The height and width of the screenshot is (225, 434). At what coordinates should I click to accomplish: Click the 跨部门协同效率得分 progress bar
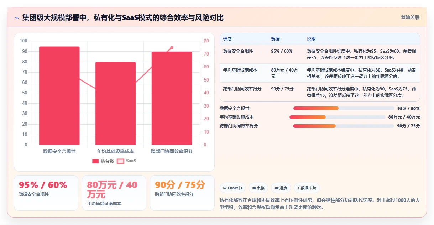(x=344, y=126)
